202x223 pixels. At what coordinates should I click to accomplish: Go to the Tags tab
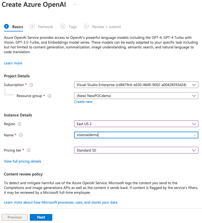pyautogui.click(x=72, y=27)
